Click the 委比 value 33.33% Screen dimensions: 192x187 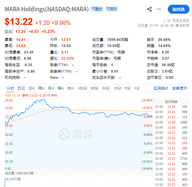[x=67, y=58]
